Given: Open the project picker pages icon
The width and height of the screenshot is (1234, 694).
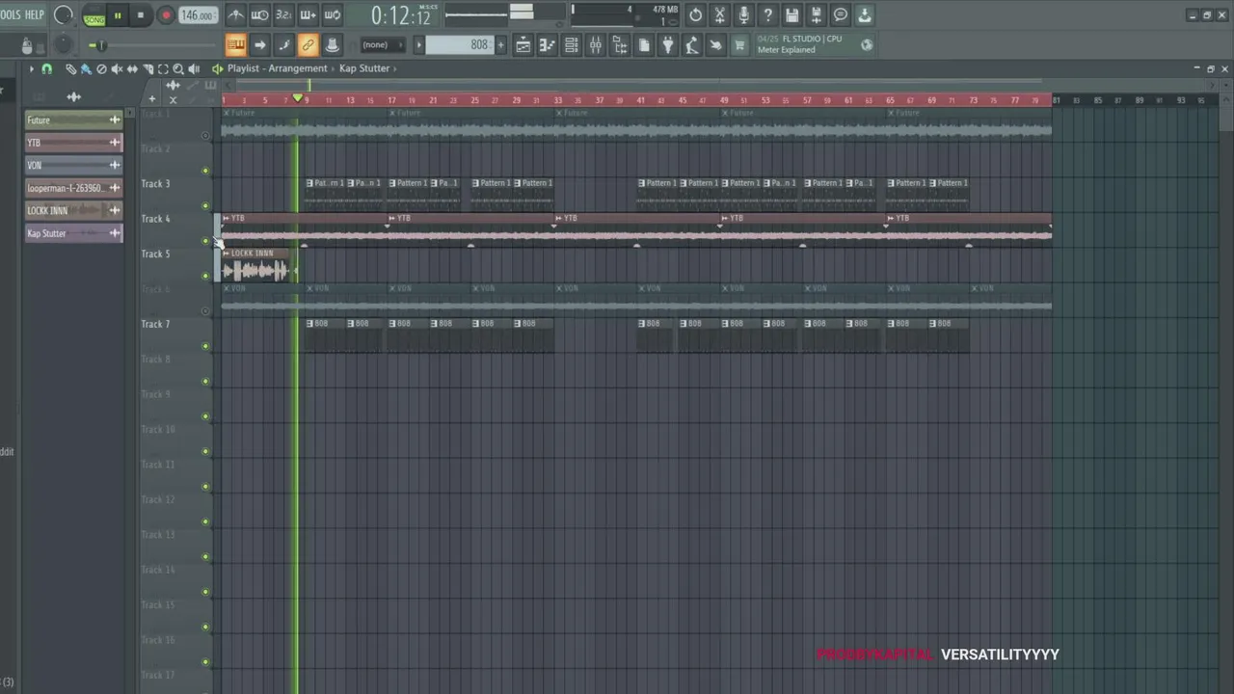Looking at the screenshot, I should click(643, 44).
